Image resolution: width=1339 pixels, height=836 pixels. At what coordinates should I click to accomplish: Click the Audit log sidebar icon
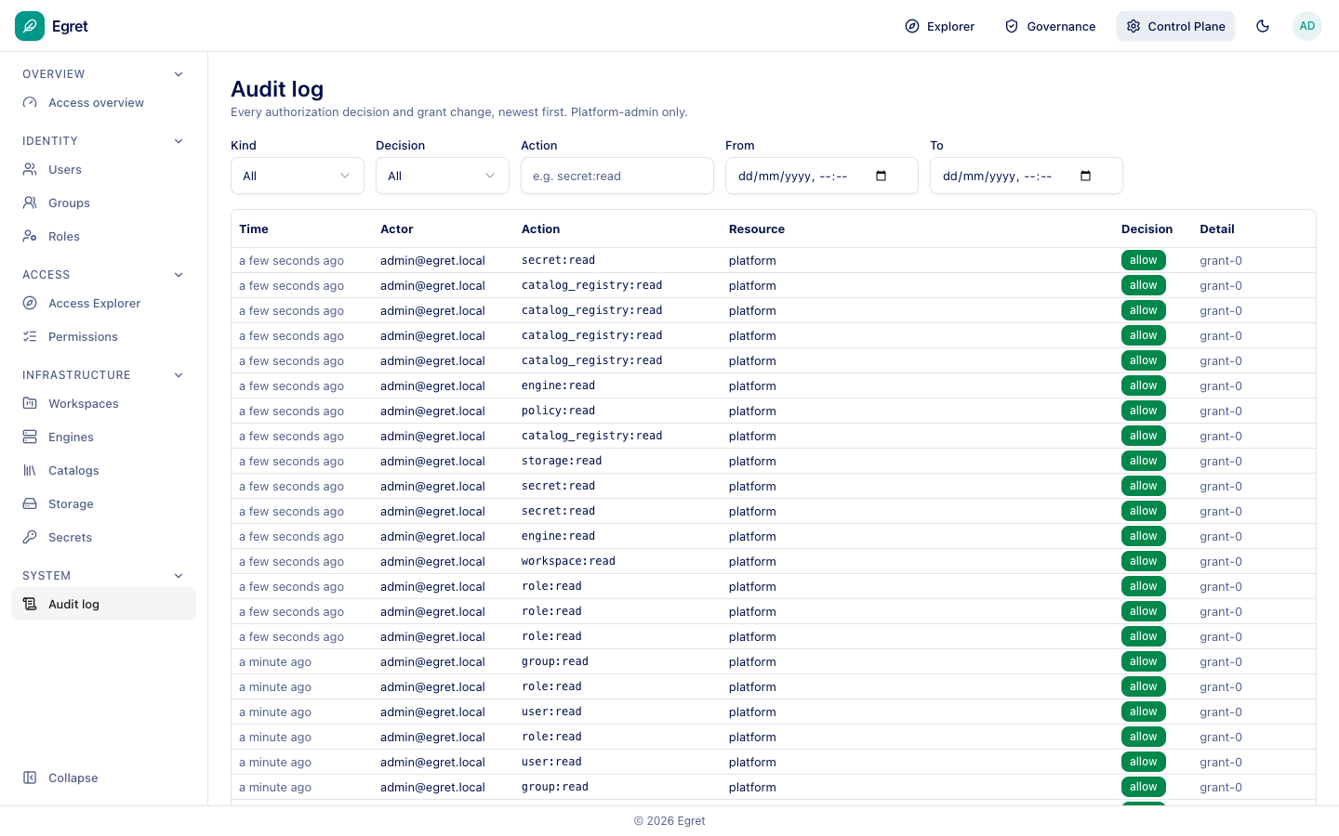pos(30,605)
